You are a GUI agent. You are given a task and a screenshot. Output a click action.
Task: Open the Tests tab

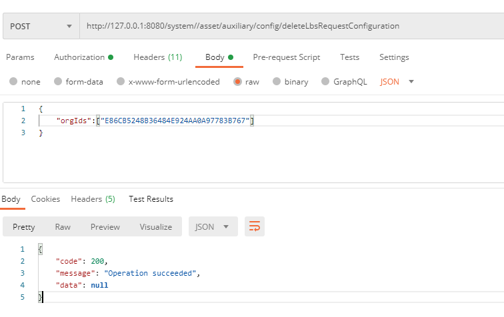point(349,57)
